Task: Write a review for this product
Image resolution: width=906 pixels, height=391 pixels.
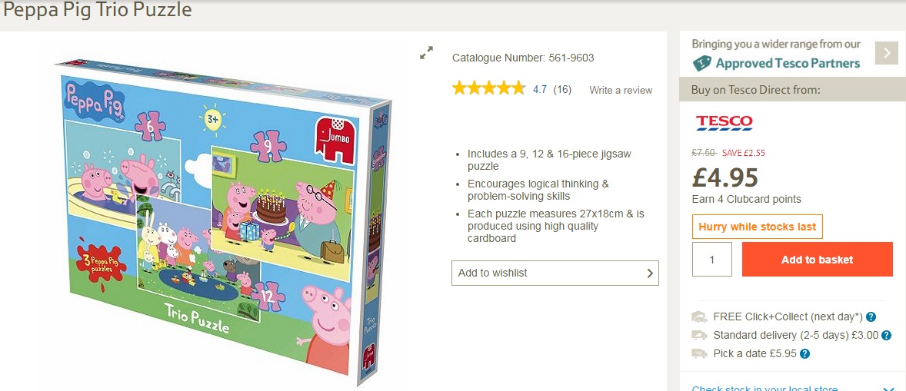Action: tap(621, 90)
